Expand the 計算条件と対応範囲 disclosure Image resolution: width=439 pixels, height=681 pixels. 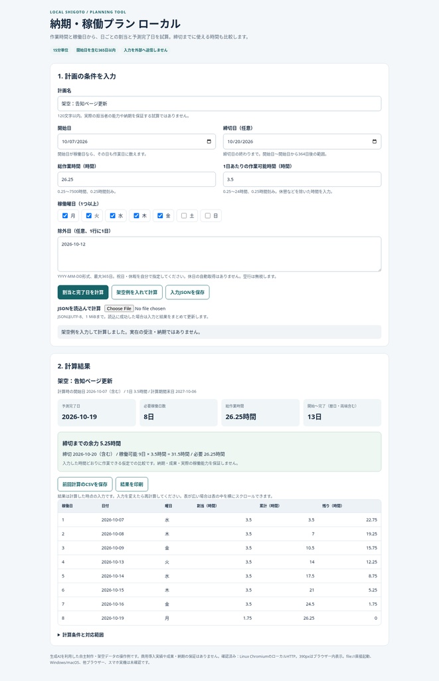click(x=80, y=634)
